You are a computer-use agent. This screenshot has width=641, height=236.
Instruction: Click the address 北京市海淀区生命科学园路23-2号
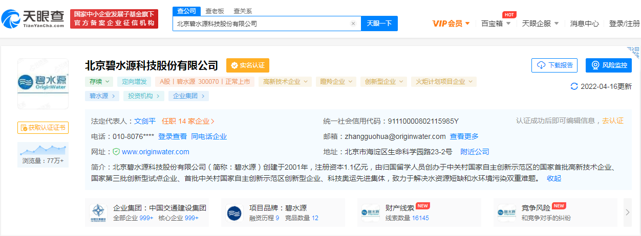(399, 152)
